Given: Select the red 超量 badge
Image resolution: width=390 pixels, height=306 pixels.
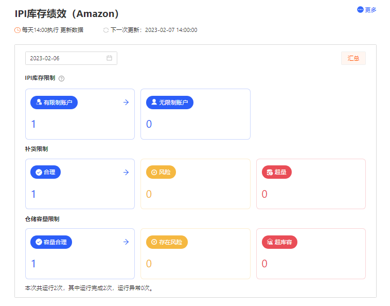Looking at the screenshot, I should [277, 172].
